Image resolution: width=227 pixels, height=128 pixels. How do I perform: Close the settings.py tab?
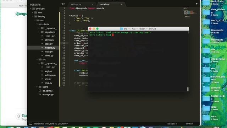(x=93, y=4)
